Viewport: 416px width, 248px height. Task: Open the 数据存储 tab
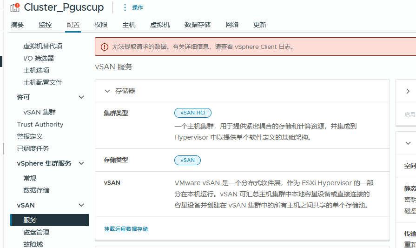click(198, 25)
